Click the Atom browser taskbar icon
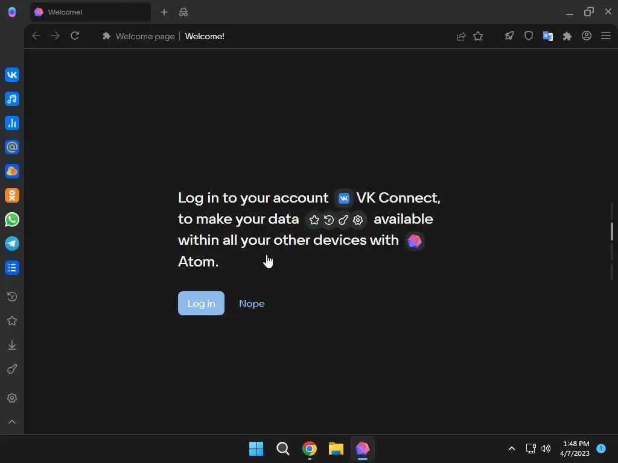 363,449
